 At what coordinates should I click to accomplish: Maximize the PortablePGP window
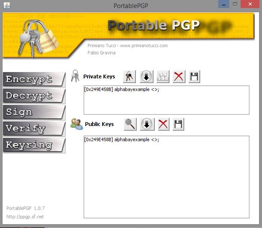(x=235, y=4)
